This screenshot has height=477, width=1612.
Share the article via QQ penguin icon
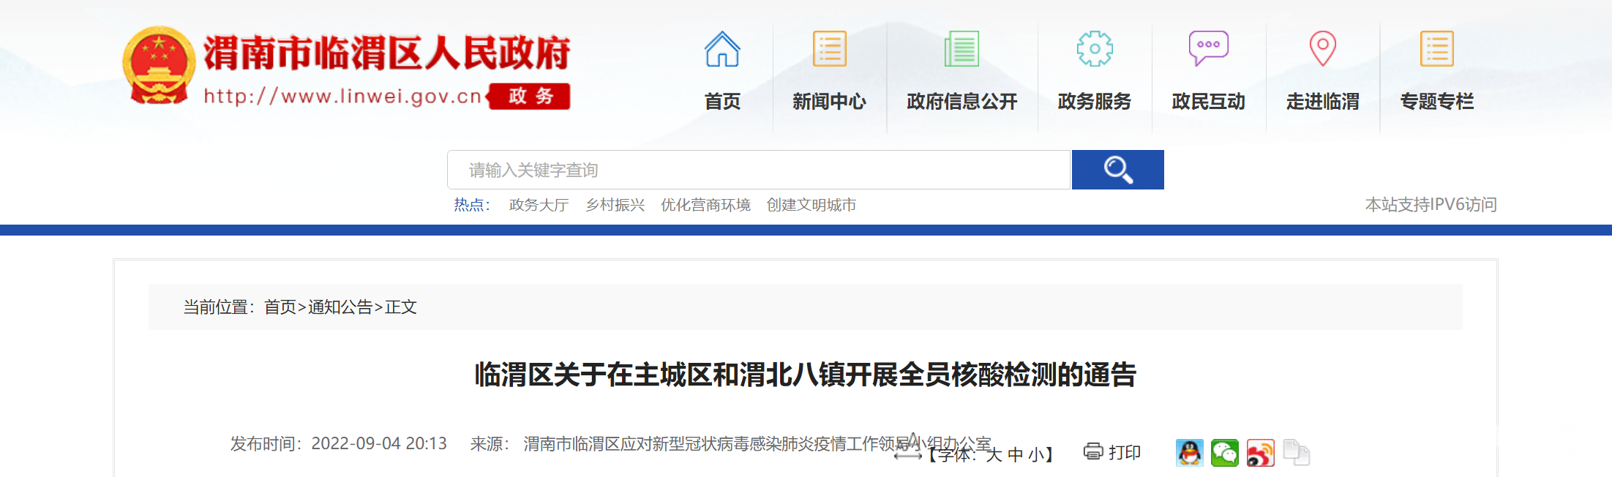pos(1189,453)
